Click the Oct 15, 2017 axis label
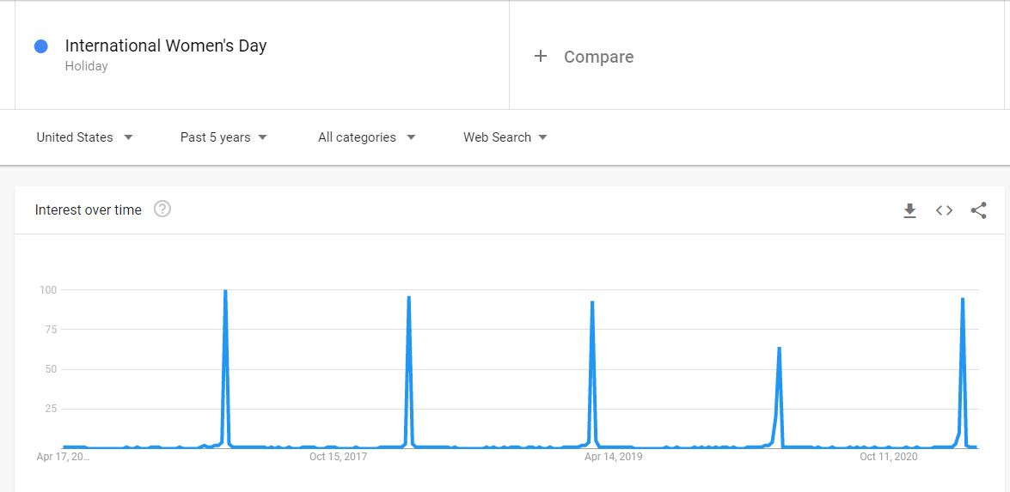Image resolution: width=1010 pixels, height=492 pixels. [338, 457]
